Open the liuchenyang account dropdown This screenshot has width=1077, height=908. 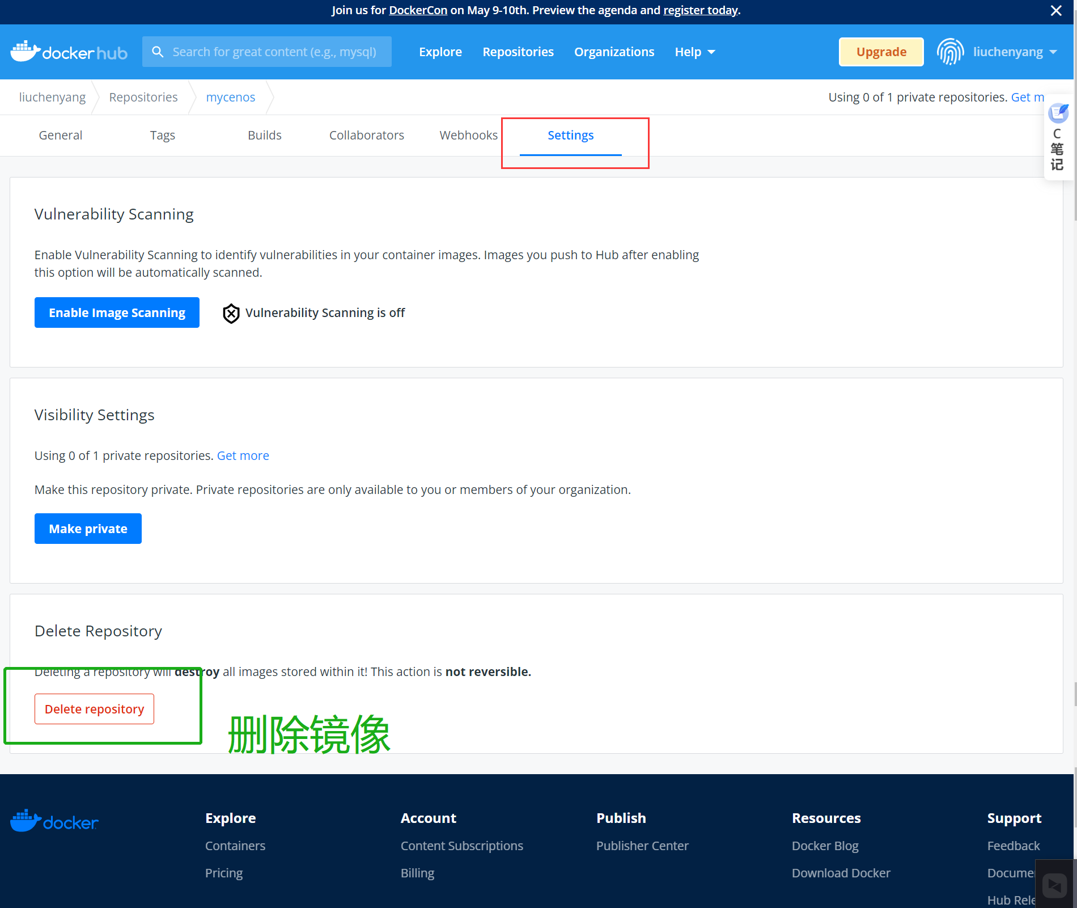[x=1015, y=52]
